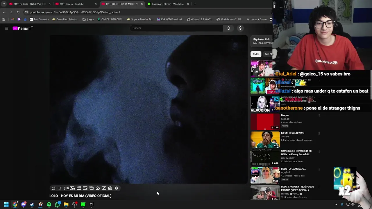Viewport: 372px width, 209px height.
Task: Open the Soporte Monitor bookmark
Action: pyautogui.click(x=140, y=19)
